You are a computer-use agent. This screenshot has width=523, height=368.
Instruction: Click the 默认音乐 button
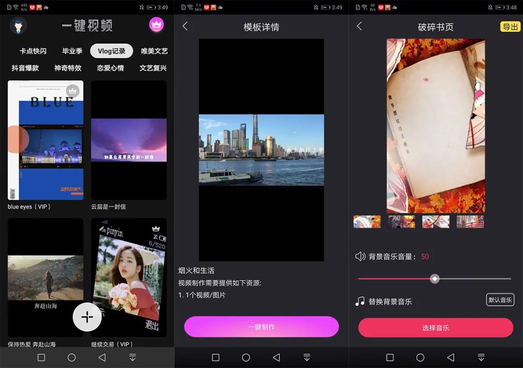500,300
